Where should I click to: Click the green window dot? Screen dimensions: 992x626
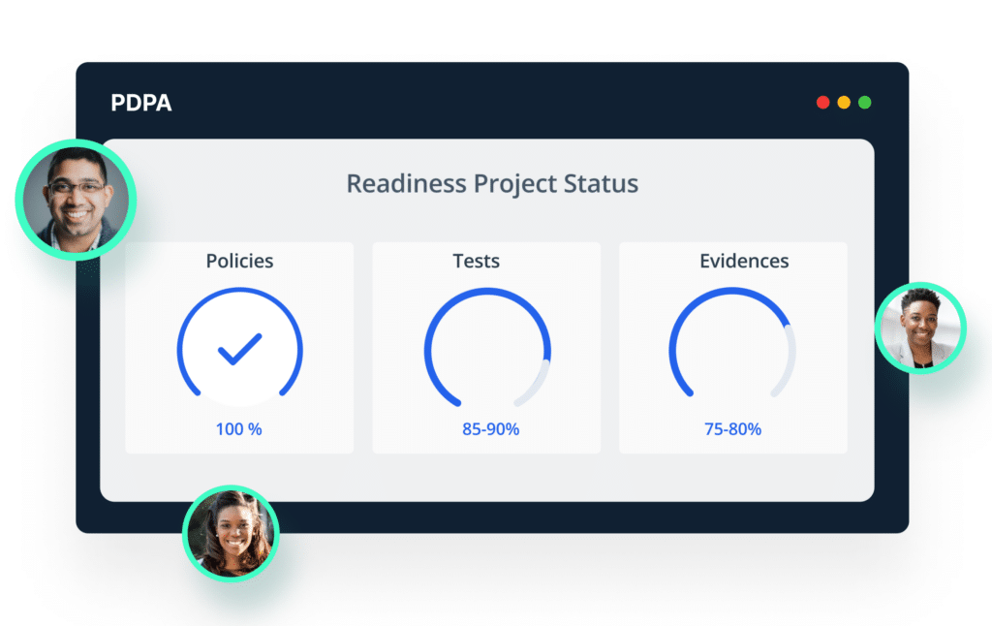[864, 103]
